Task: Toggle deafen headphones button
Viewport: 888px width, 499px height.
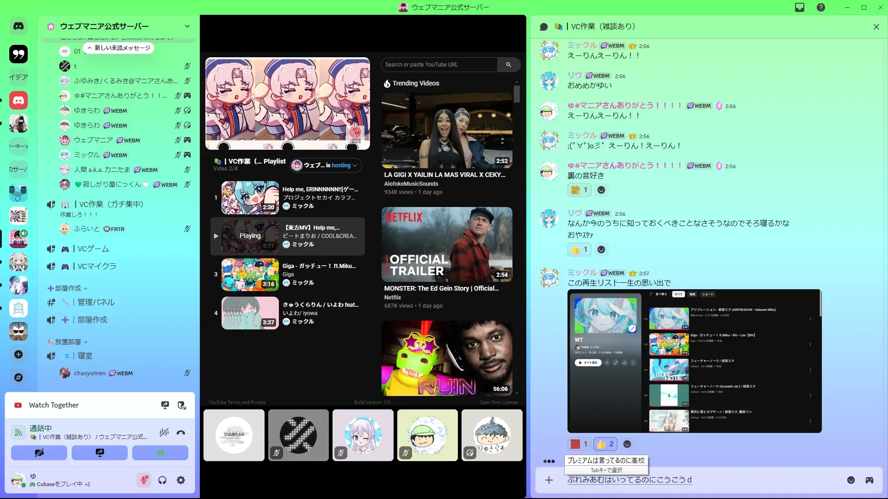Action: [162, 480]
